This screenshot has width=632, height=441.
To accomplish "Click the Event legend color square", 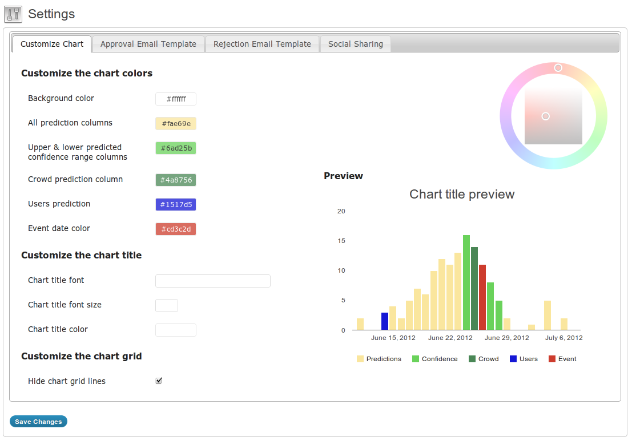I will tap(552, 359).
